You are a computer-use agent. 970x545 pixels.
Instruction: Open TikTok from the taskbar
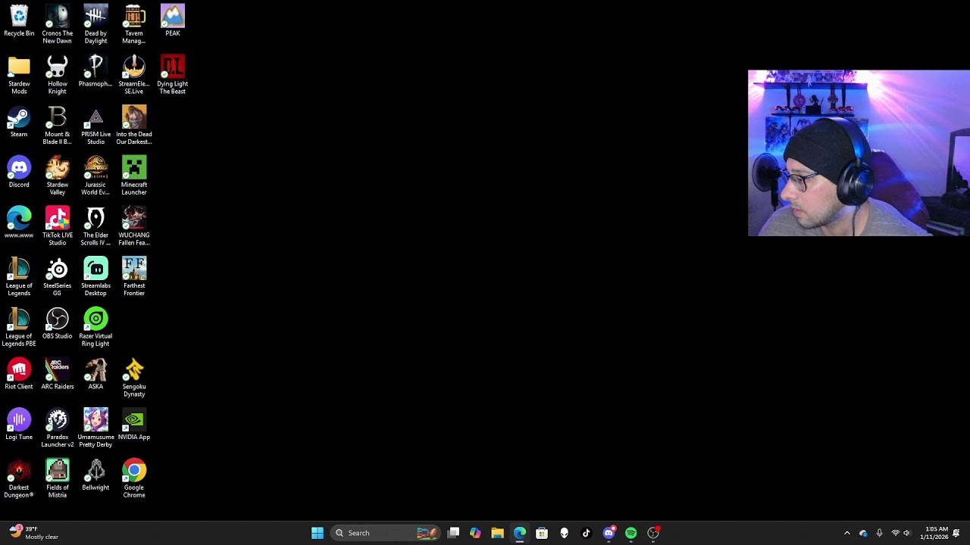tap(586, 533)
